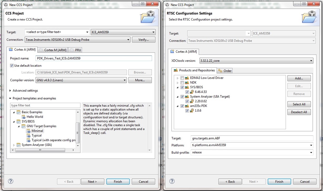This screenshot has height=191, width=323.
Task: Click 1.0.6 version icon
Action: tap(192, 111)
